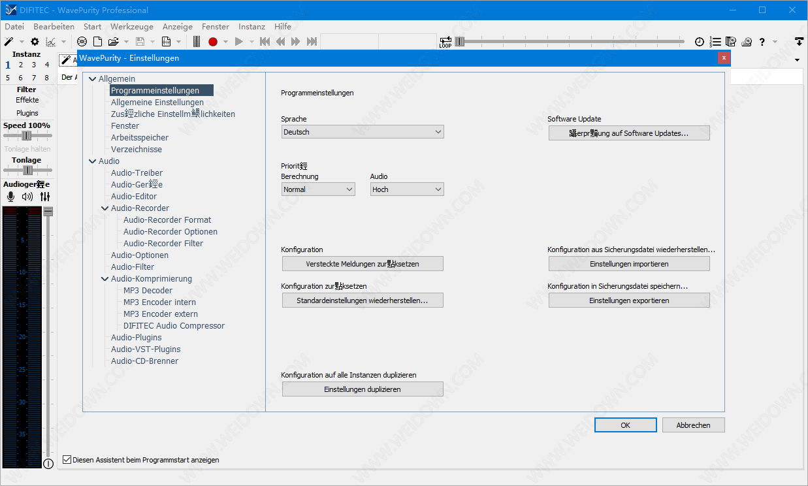Click the open folder icon in toolbar

click(x=113, y=42)
